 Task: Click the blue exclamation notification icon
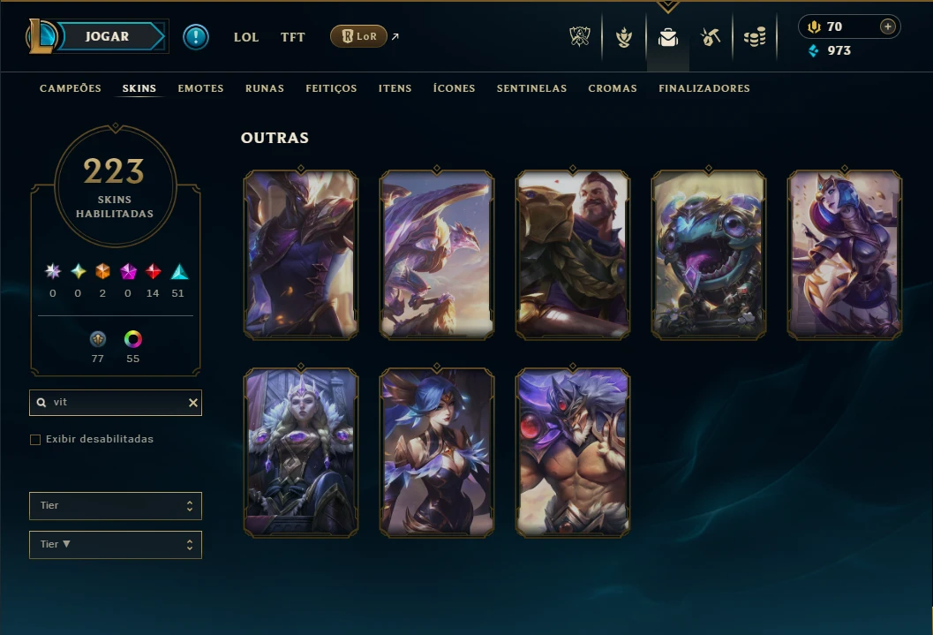pos(196,37)
